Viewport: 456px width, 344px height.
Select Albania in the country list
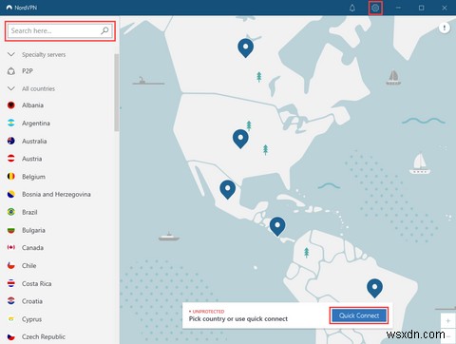pos(32,105)
